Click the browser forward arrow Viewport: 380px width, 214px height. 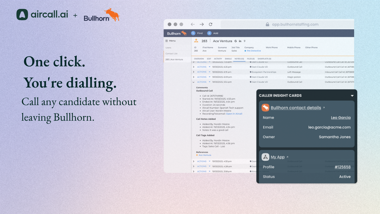[202, 24]
